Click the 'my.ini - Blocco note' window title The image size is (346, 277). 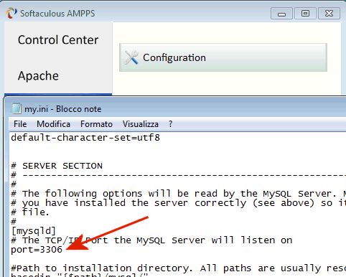[x=63, y=109]
